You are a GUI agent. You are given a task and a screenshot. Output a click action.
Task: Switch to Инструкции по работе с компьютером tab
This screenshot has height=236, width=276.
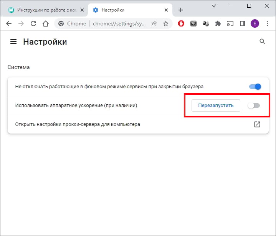(44, 10)
